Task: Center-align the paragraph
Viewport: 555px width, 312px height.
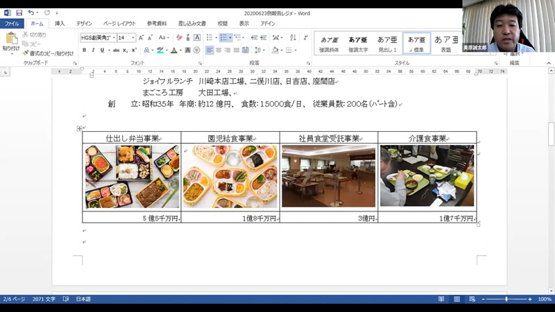Action: click(219, 50)
